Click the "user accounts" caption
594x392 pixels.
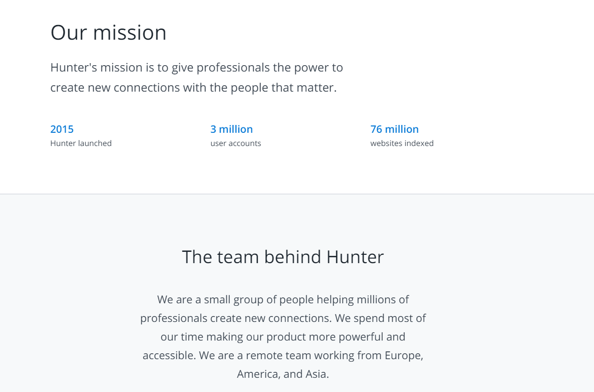[x=236, y=144]
